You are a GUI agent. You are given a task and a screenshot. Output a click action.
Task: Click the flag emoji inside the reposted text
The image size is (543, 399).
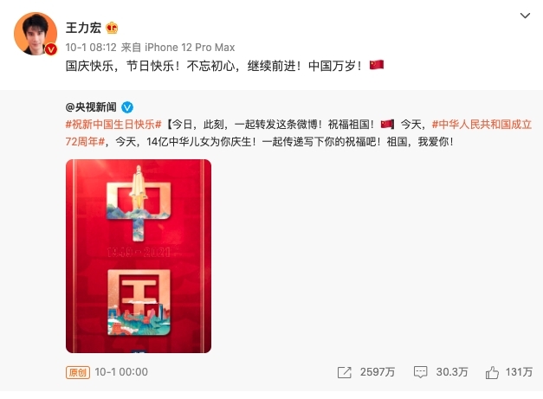(387, 124)
